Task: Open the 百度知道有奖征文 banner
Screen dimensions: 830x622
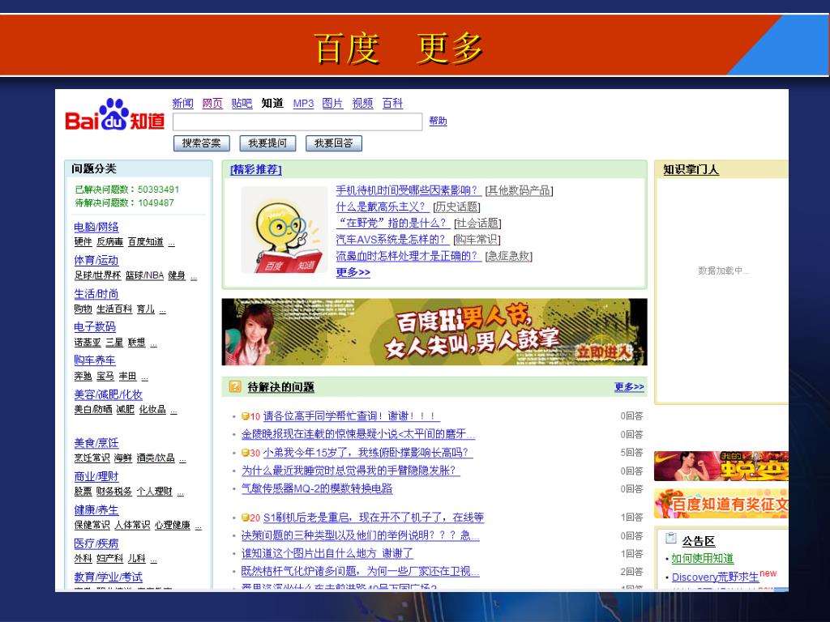Action: click(x=721, y=504)
